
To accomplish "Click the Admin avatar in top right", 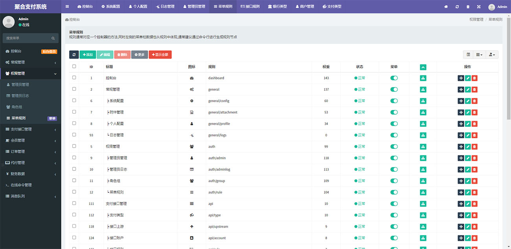I will (x=491, y=7).
